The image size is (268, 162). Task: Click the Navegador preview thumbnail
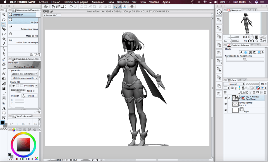point(245,23)
